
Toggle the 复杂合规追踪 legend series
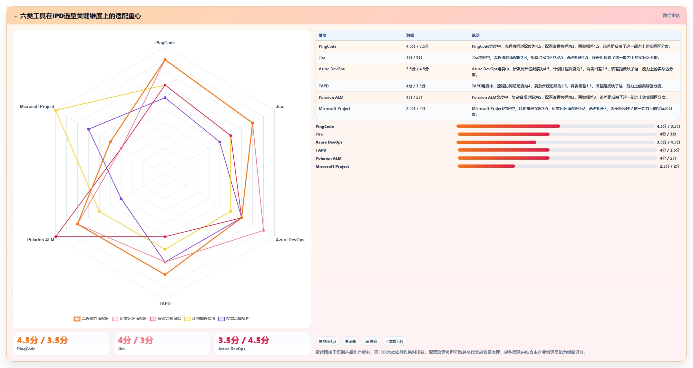click(x=166, y=319)
